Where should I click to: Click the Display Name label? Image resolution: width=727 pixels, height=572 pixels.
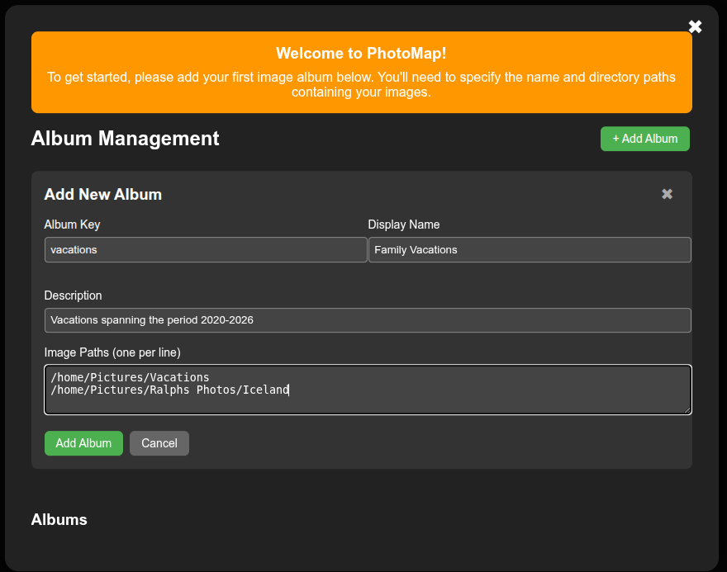point(403,225)
